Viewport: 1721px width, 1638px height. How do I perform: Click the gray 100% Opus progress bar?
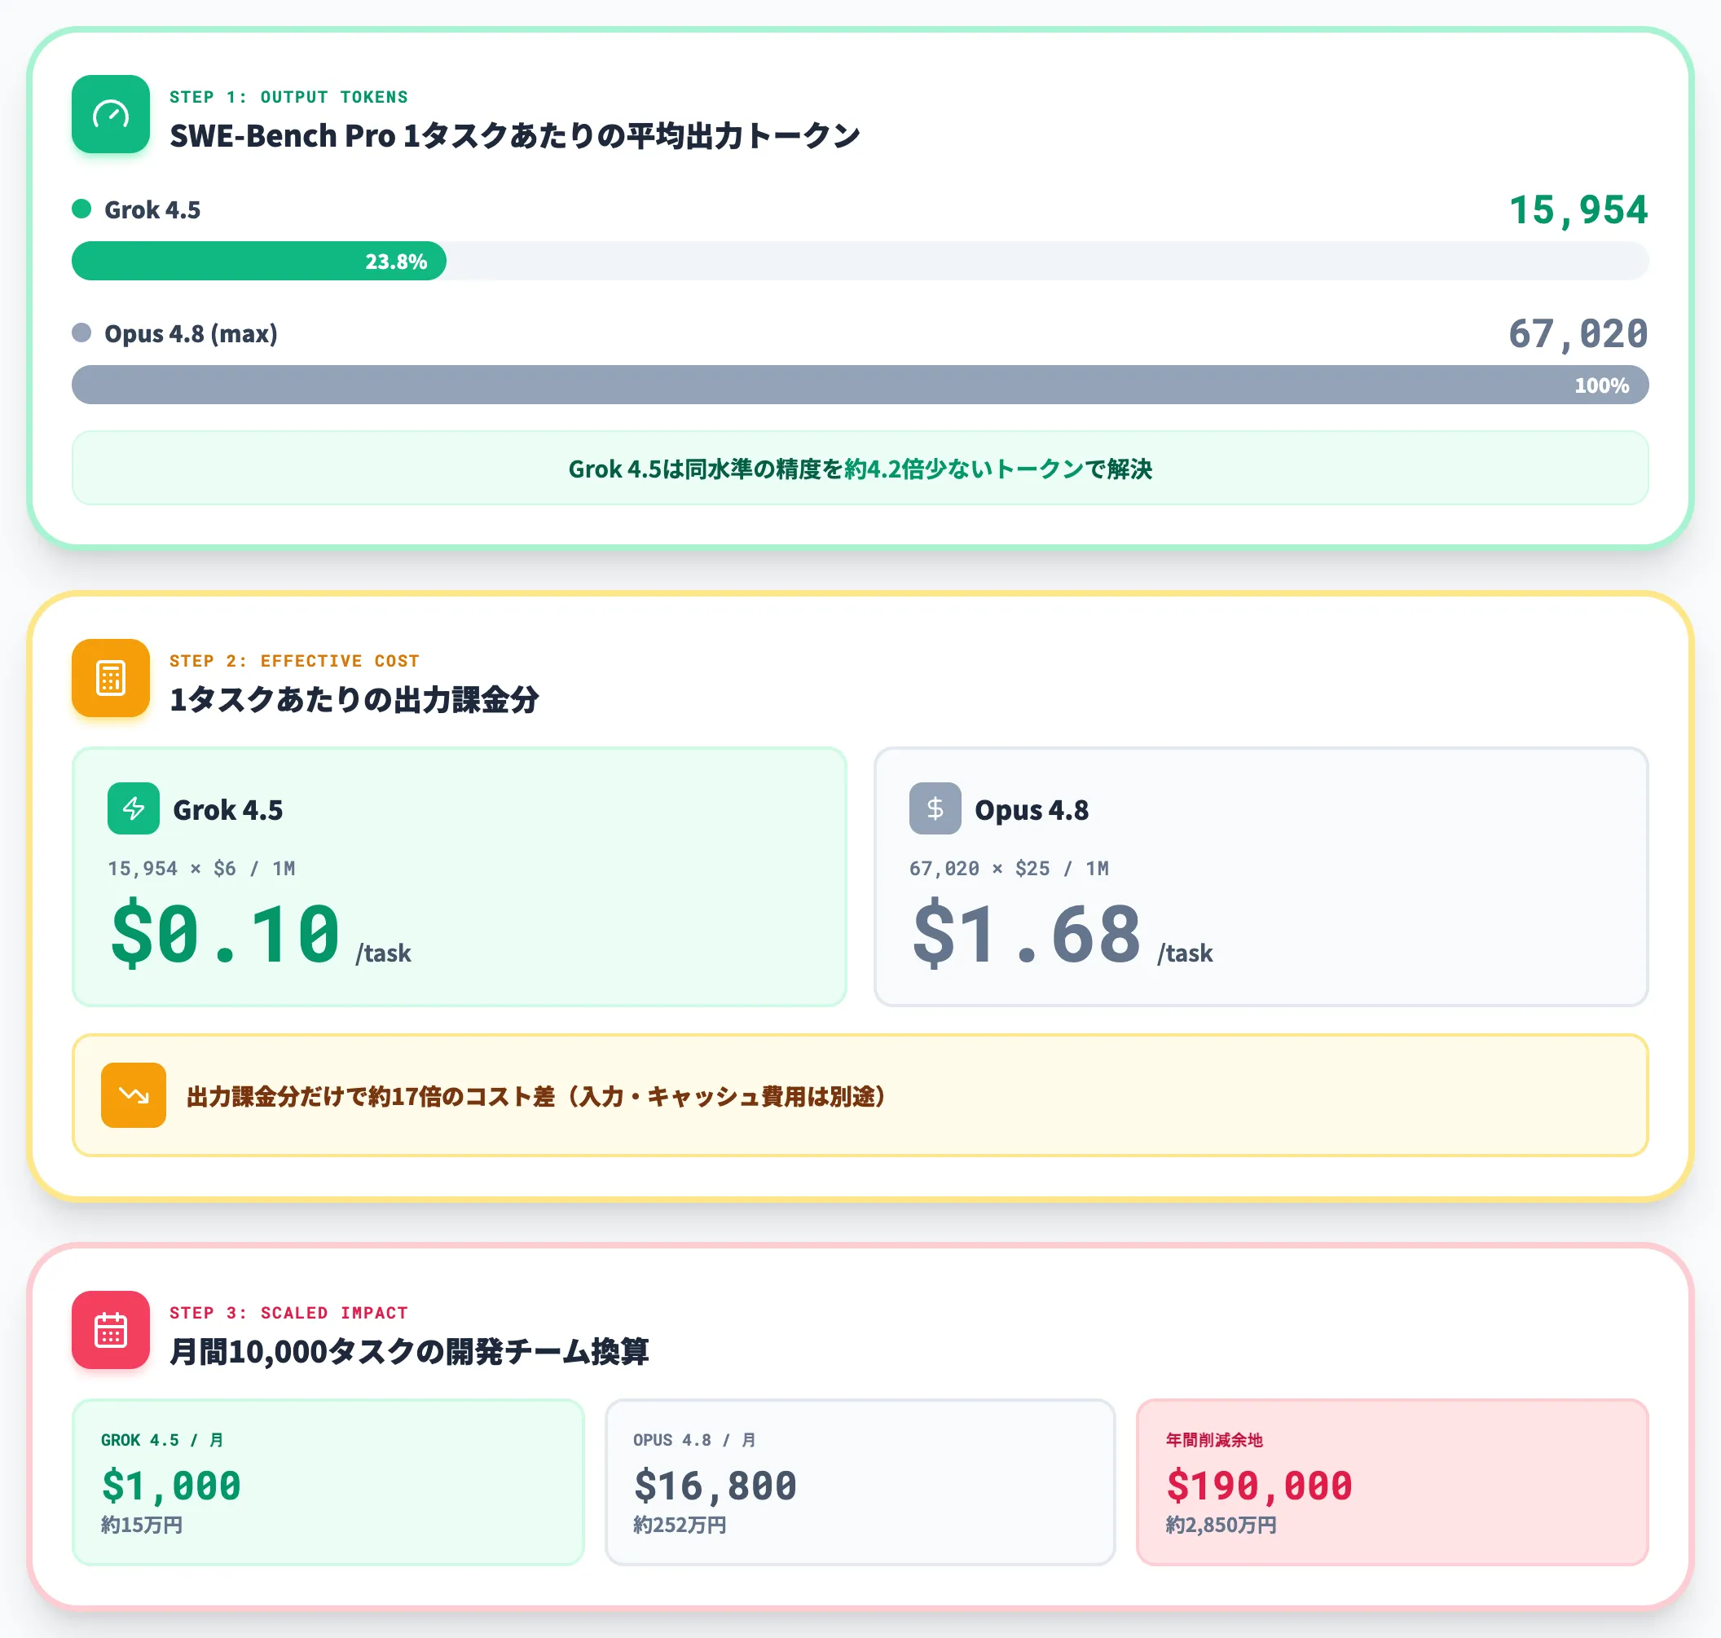(860, 385)
